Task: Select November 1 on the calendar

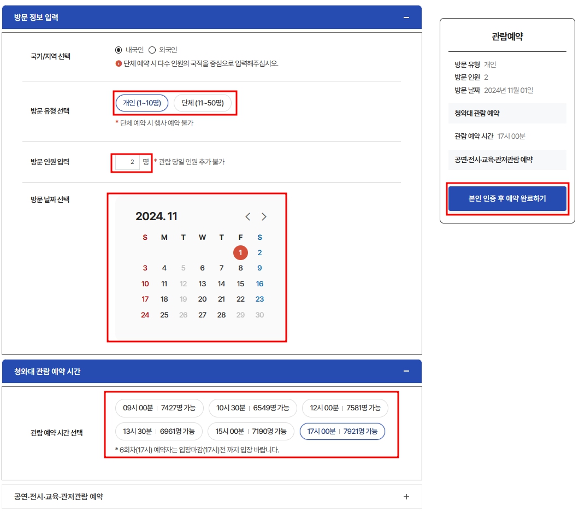Action: pos(240,252)
